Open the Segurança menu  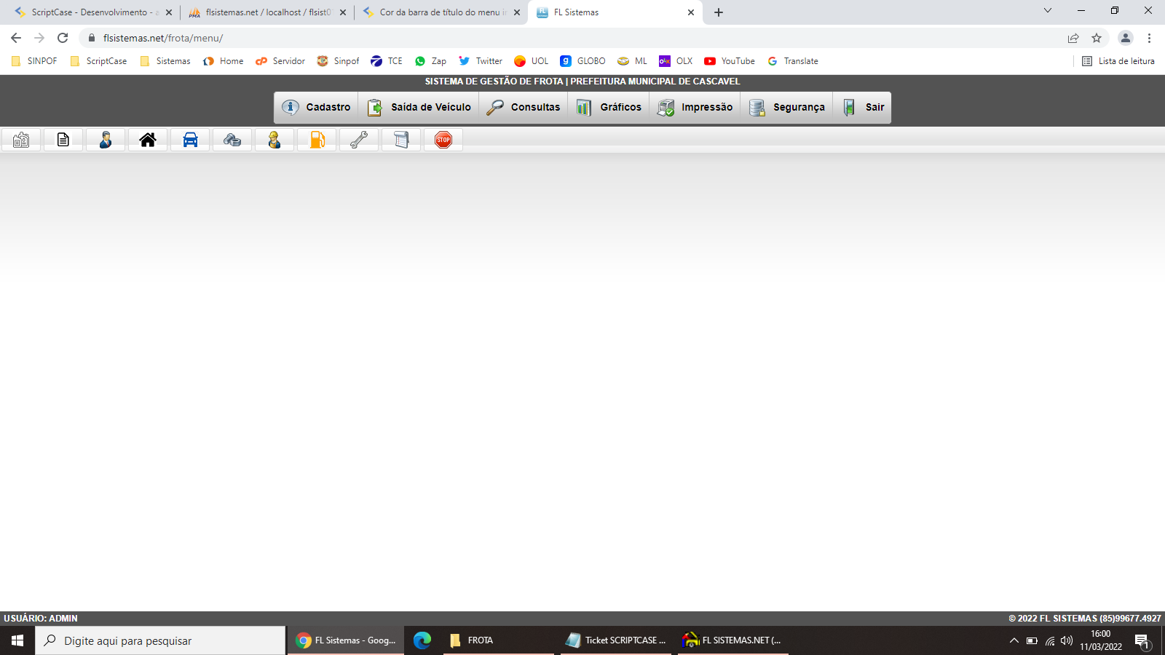786,107
